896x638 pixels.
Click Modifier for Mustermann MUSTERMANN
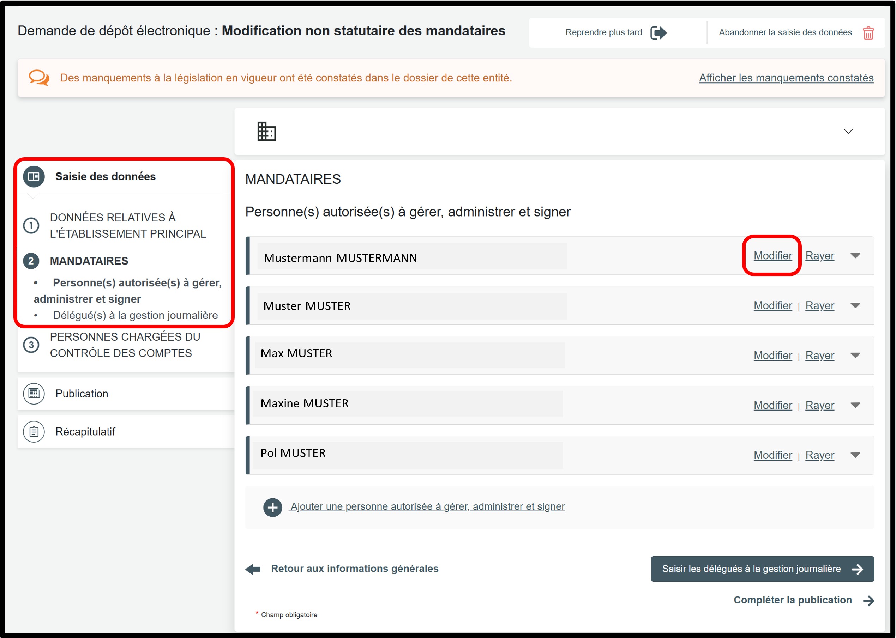pyautogui.click(x=772, y=256)
